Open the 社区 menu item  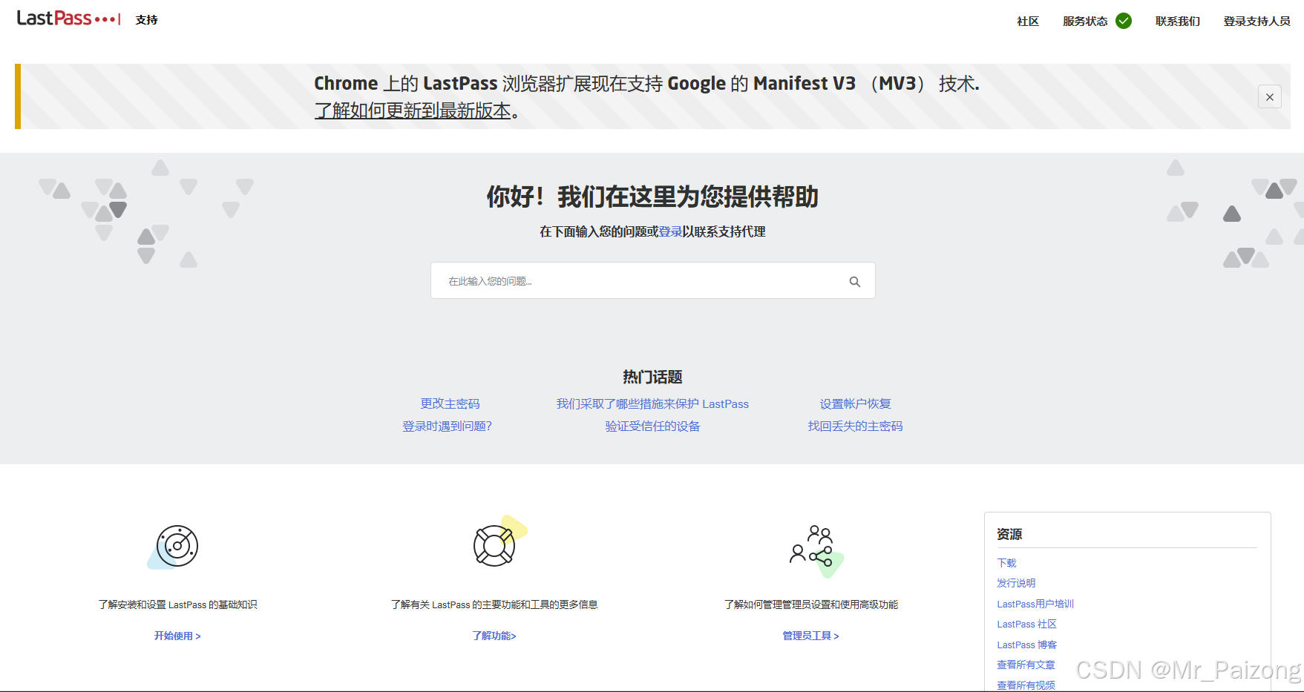click(x=1028, y=22)
